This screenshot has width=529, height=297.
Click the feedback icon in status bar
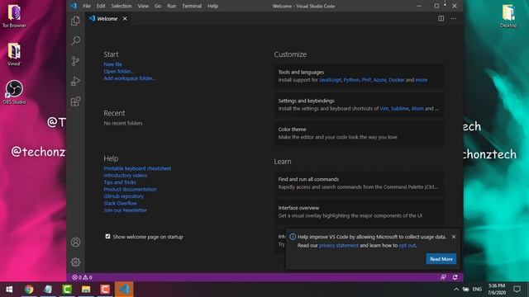click(443, 277)
